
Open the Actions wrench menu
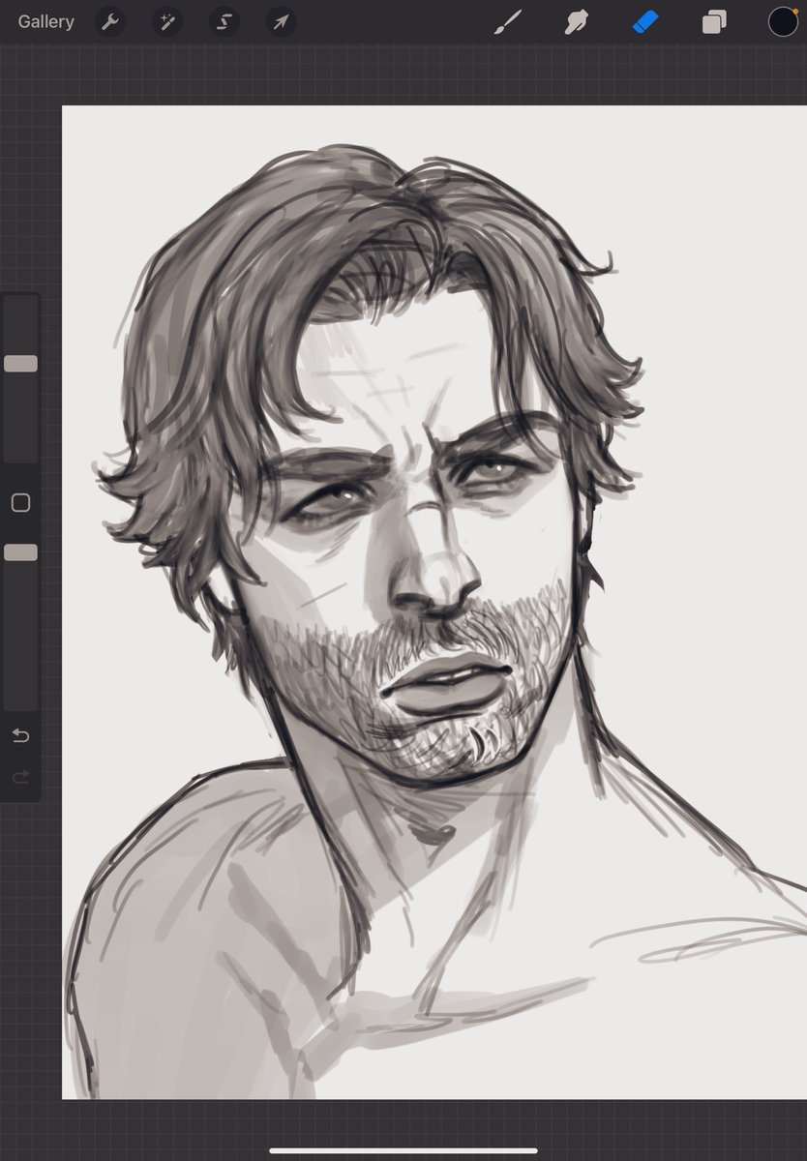pos(111,21)
